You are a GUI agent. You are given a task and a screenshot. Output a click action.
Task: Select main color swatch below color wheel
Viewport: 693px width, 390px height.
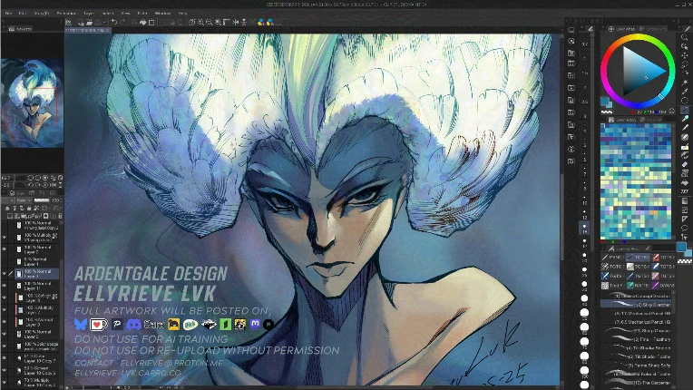pos(605,102)
